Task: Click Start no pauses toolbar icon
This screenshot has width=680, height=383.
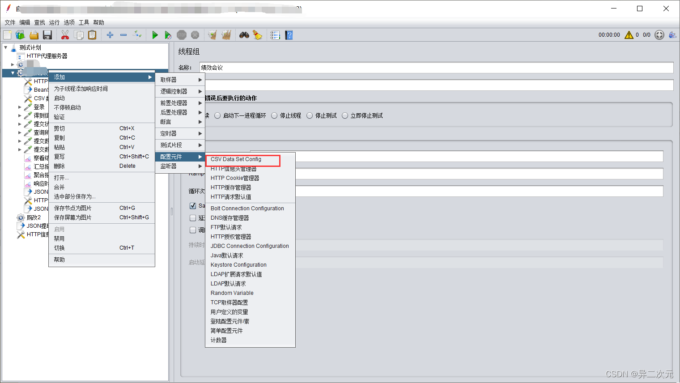Action: 168,35
